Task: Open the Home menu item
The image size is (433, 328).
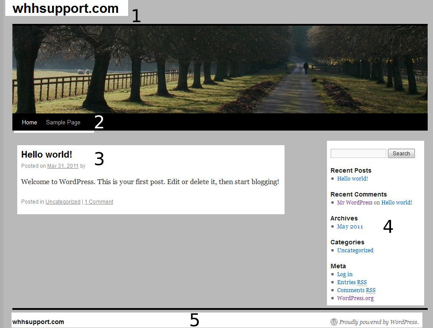Action: [30, 122]
